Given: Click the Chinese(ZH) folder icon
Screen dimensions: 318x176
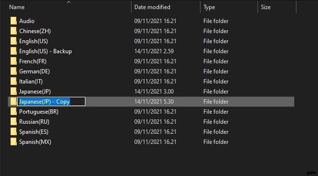Looking at the screenshot, I should [13, 31].
